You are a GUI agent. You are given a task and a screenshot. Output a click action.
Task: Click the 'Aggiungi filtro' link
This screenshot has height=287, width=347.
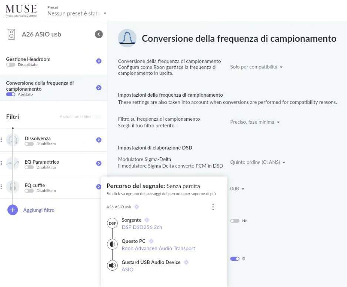point(39,210)
